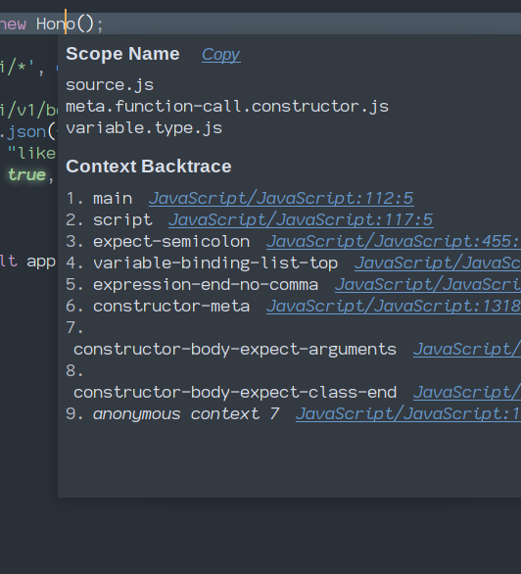Open expression-end-no-comma JavaScript link
This screenshot has height=574, width=521.
(x=428, y=285)
